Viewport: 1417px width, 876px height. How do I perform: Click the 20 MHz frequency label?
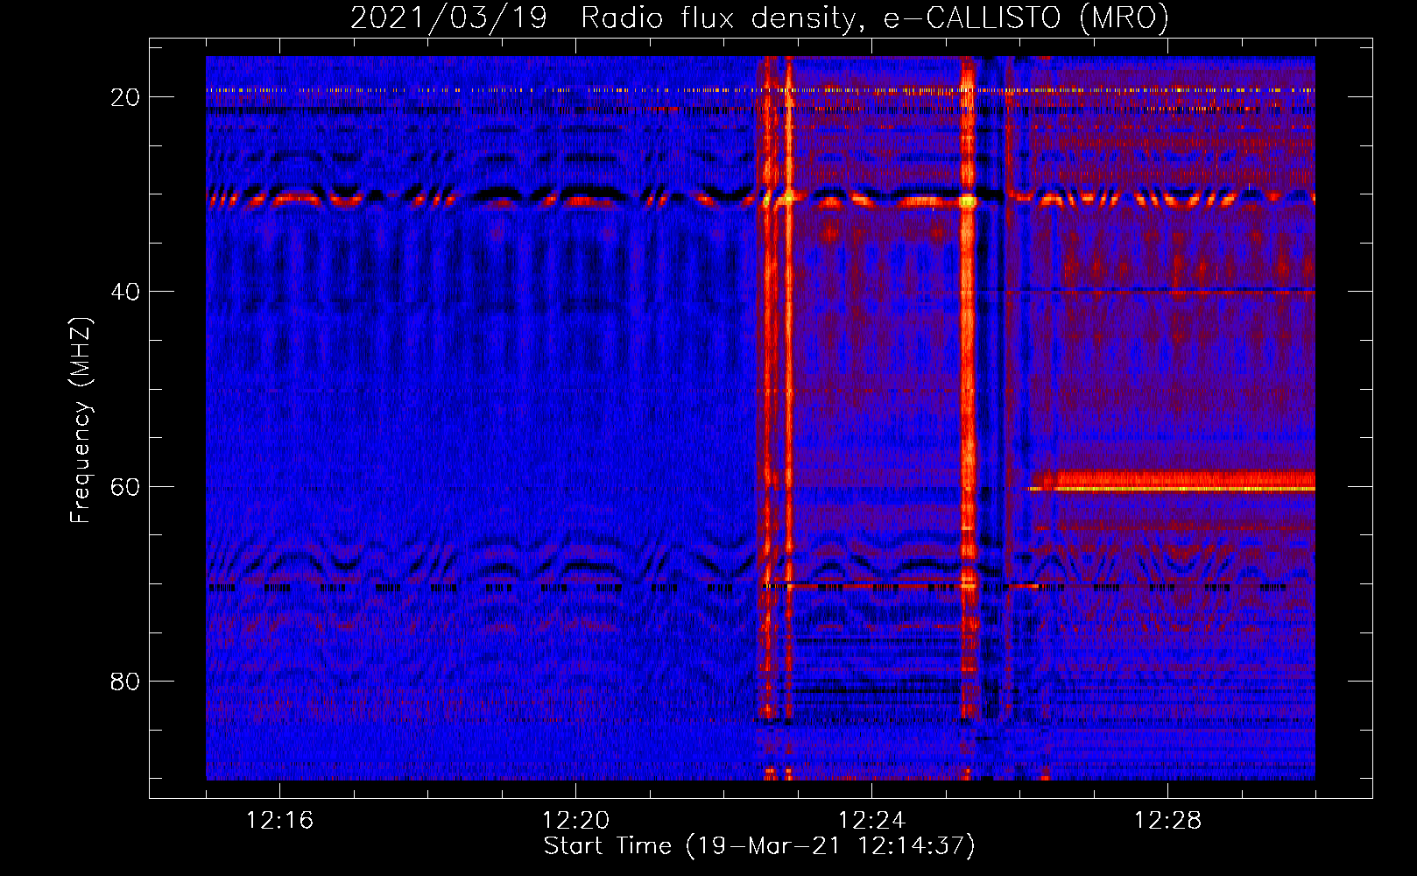point(125,97)
